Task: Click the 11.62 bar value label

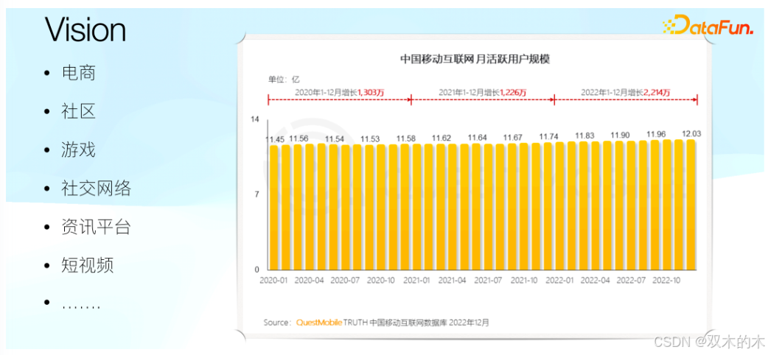Action: click(x=441, y=138)
